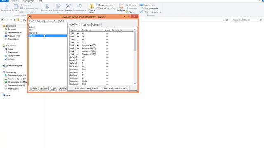Select the Profile 1 entry

coord(48,33)
